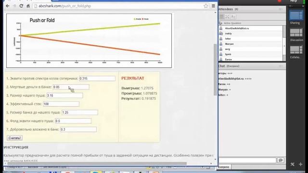
Task: Click the Проигрыш value 1.078875
Action: coord(150,93)
